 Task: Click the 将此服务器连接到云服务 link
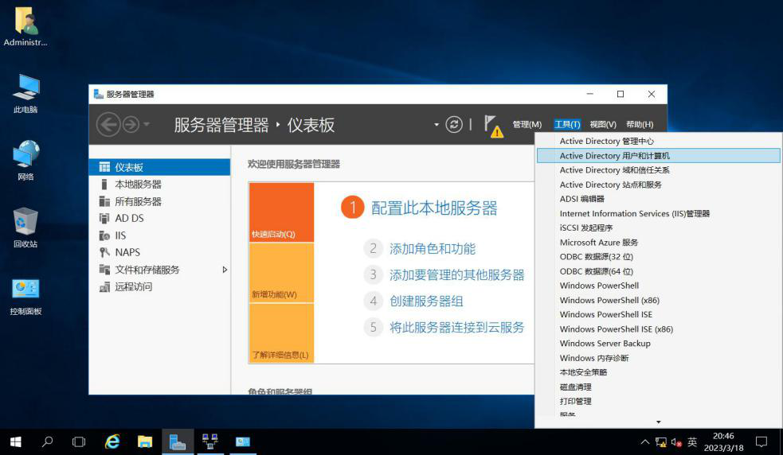[x=457, y=327]
